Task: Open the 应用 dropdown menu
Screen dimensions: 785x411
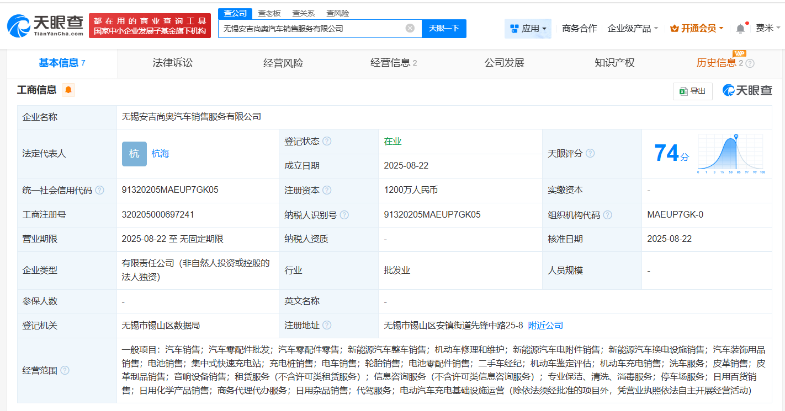Action: (x=528, y=28)
